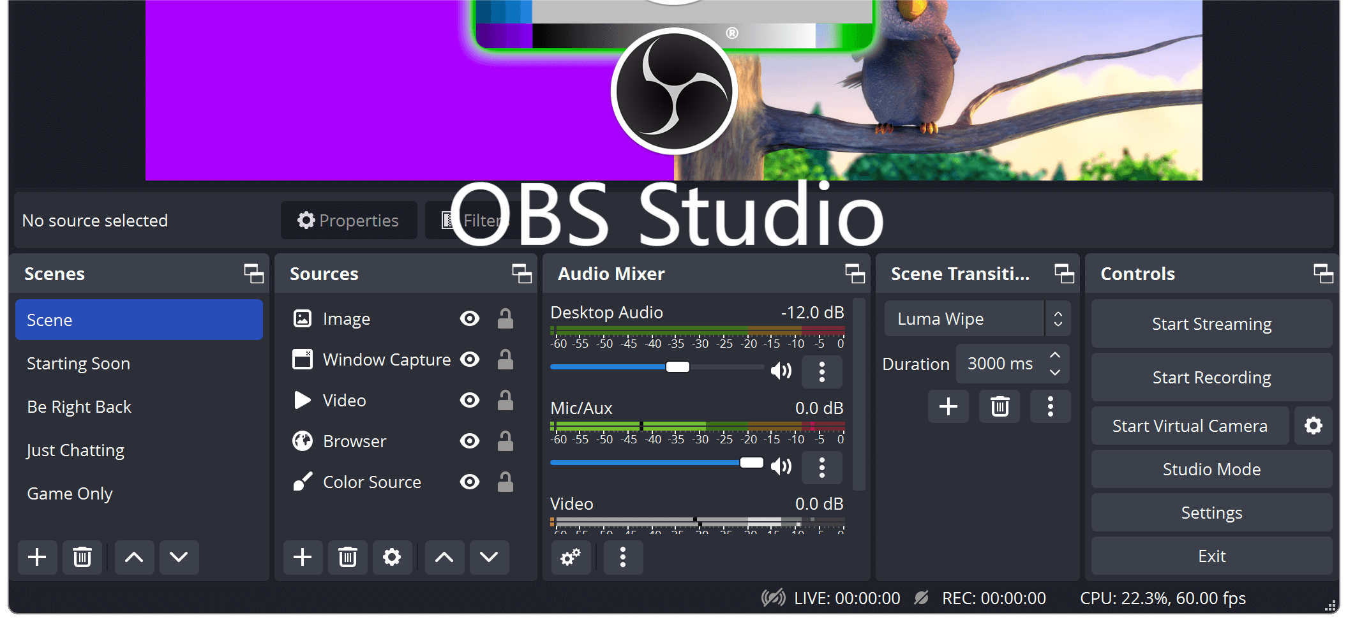Screen dimensions: 1348x622
Task: Open the Luma Wipe transition dropdown
Action: click(x=977, y=318)
